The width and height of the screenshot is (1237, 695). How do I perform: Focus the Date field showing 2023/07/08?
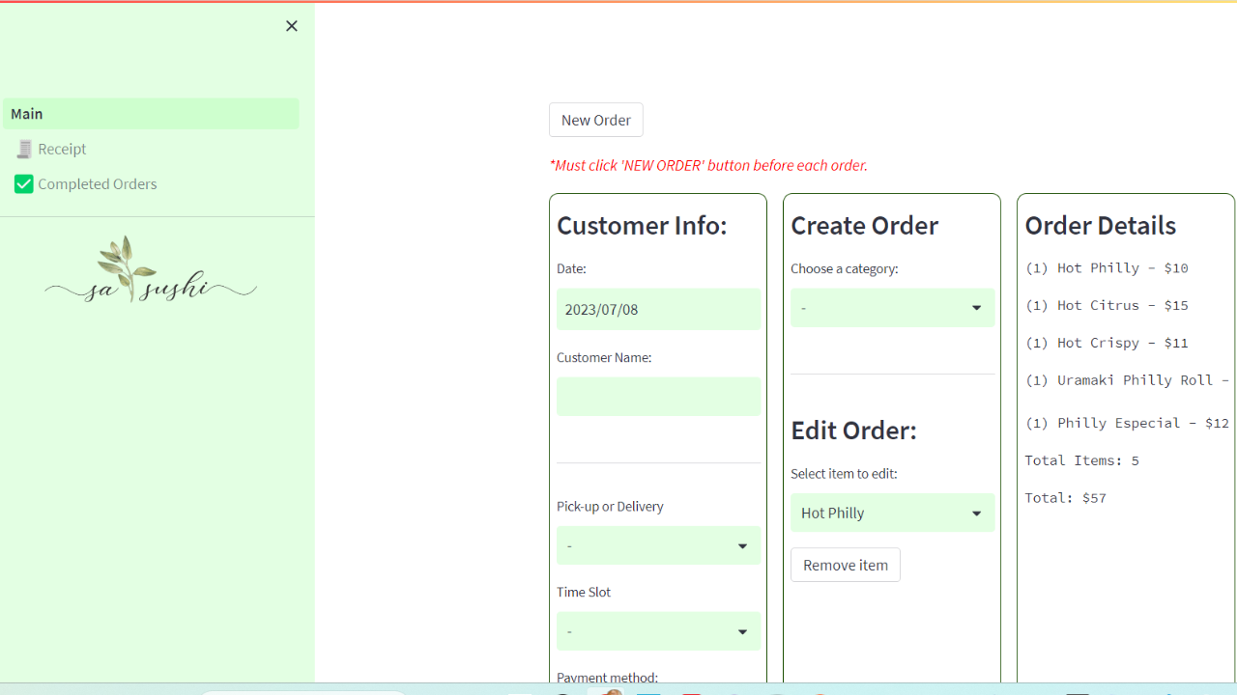click(x=657, y=309)
